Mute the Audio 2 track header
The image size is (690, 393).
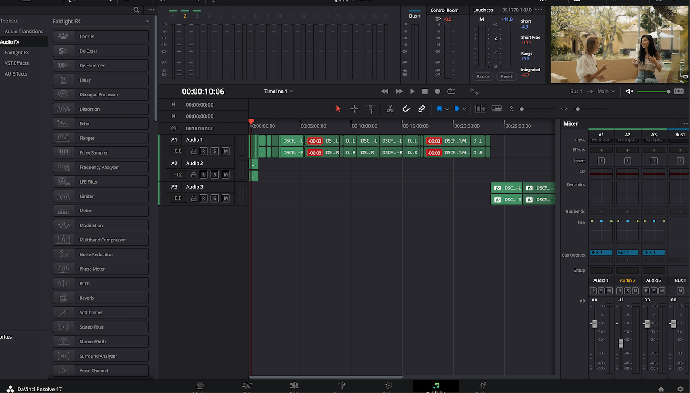coord(226,174)
